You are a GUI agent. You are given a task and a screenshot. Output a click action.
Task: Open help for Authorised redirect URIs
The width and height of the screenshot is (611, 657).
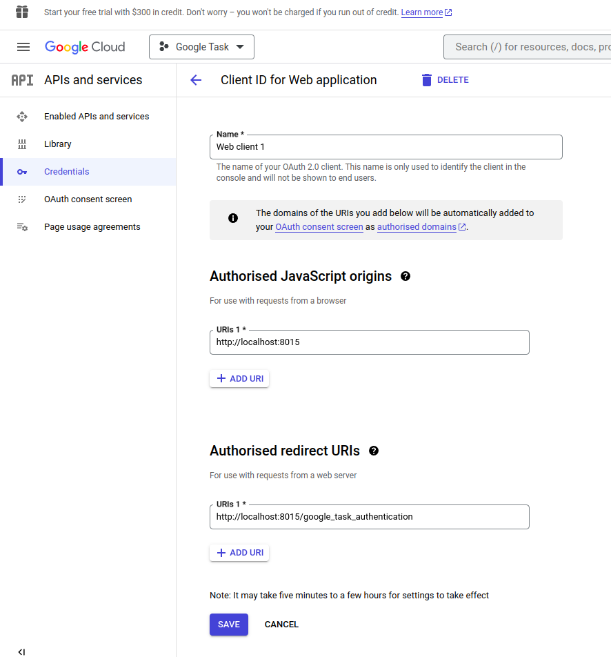tap(374, 451)
